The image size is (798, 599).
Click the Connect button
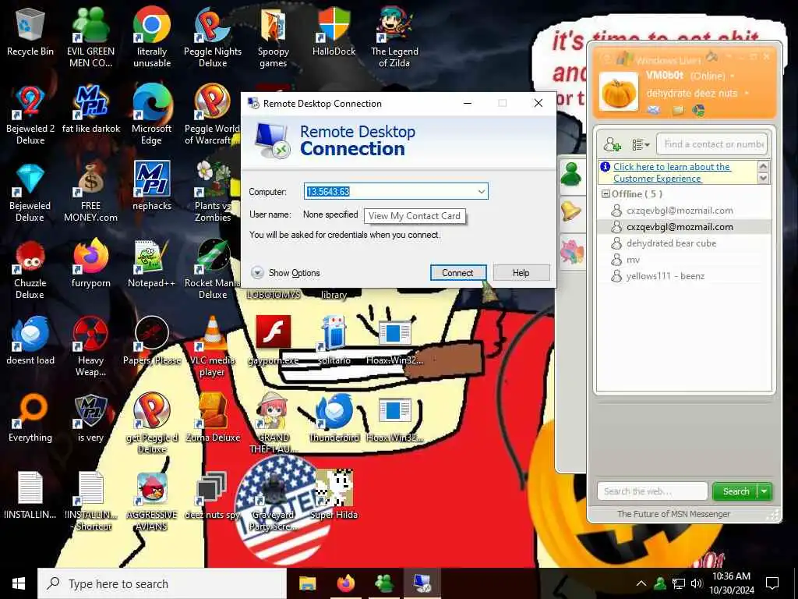coord(457,273)
